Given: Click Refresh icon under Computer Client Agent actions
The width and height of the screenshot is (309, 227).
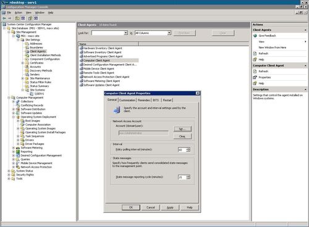Looking at the screenshot, I should click(x=255, y=72).
